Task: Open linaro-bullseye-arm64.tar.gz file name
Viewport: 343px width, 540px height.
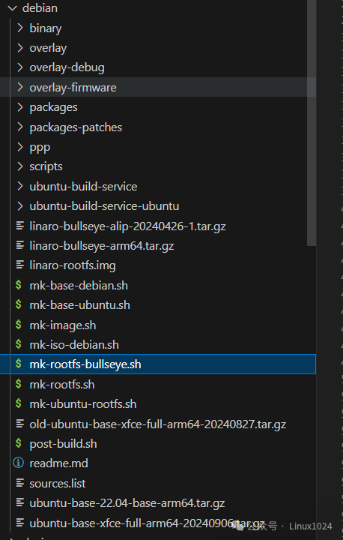Action: tap(102, 246)
